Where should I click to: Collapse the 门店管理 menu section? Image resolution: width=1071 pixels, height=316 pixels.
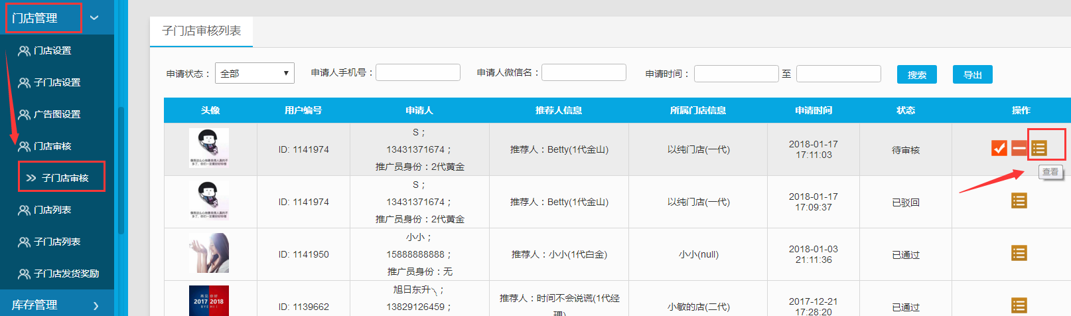[94, 18]
